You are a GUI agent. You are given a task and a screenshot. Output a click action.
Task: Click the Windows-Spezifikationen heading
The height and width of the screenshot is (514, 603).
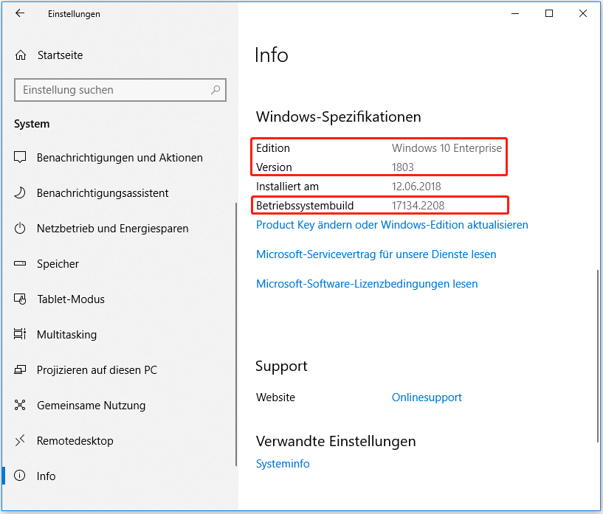coord(339,117)
